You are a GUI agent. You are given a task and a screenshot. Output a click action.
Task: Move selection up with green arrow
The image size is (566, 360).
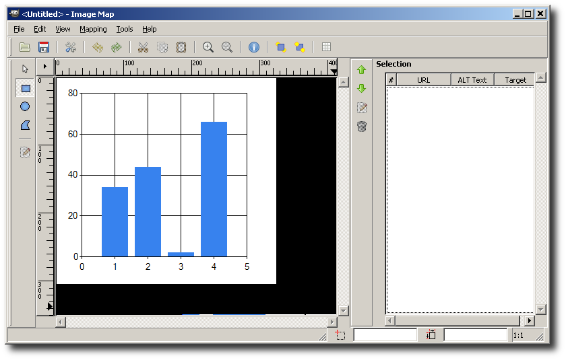361,70
